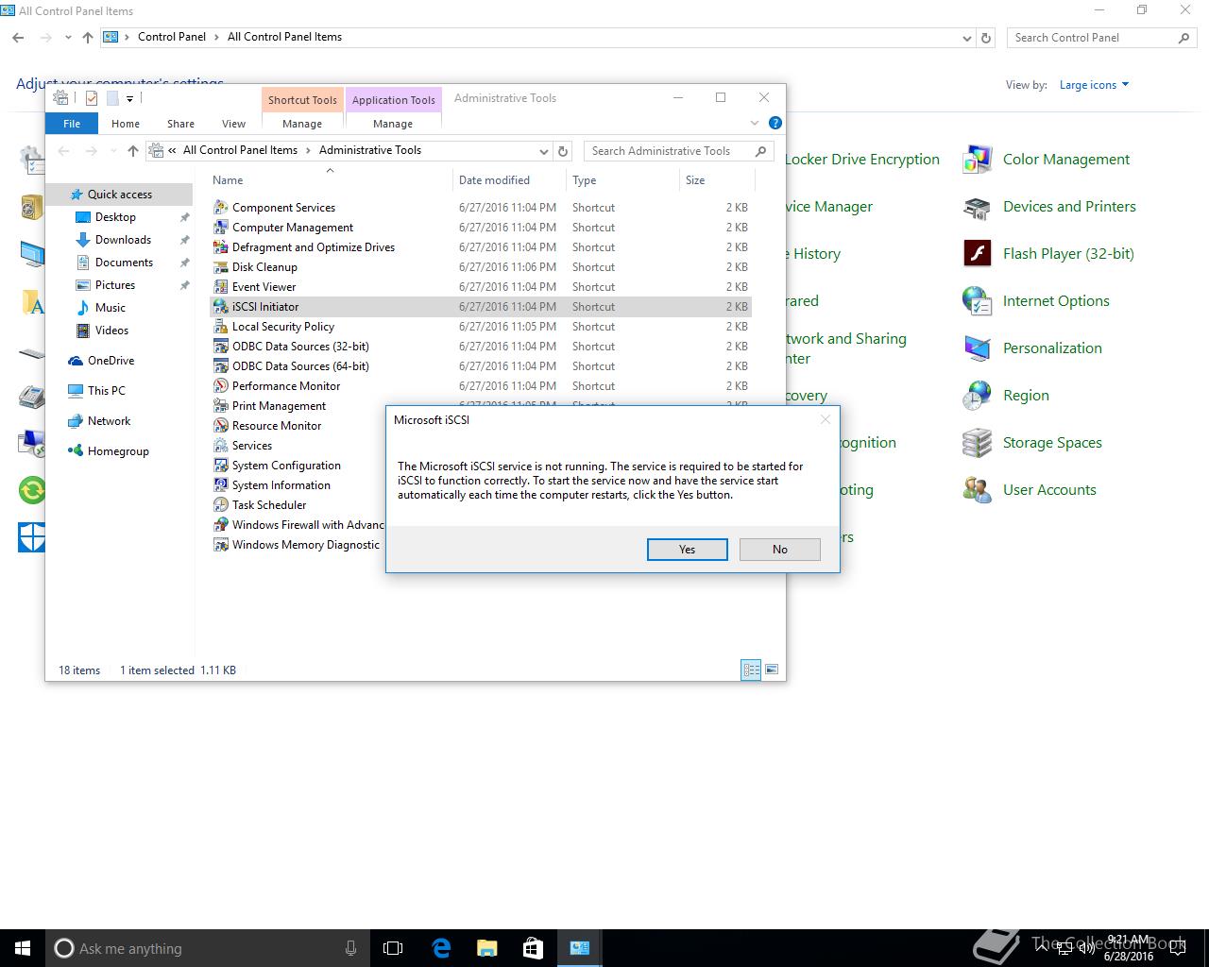Select the ODBC Data Sources (64-bit) icon
1209x967 pixels.
tap(221, 366)
